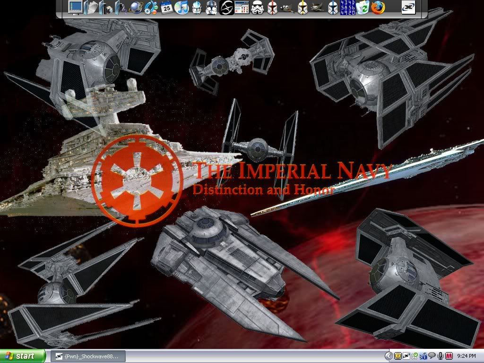The width and height of the screenshot is (484, 363).
Task: Open the blue digital numbers grid icon
Action: click(x=347, y=8)
